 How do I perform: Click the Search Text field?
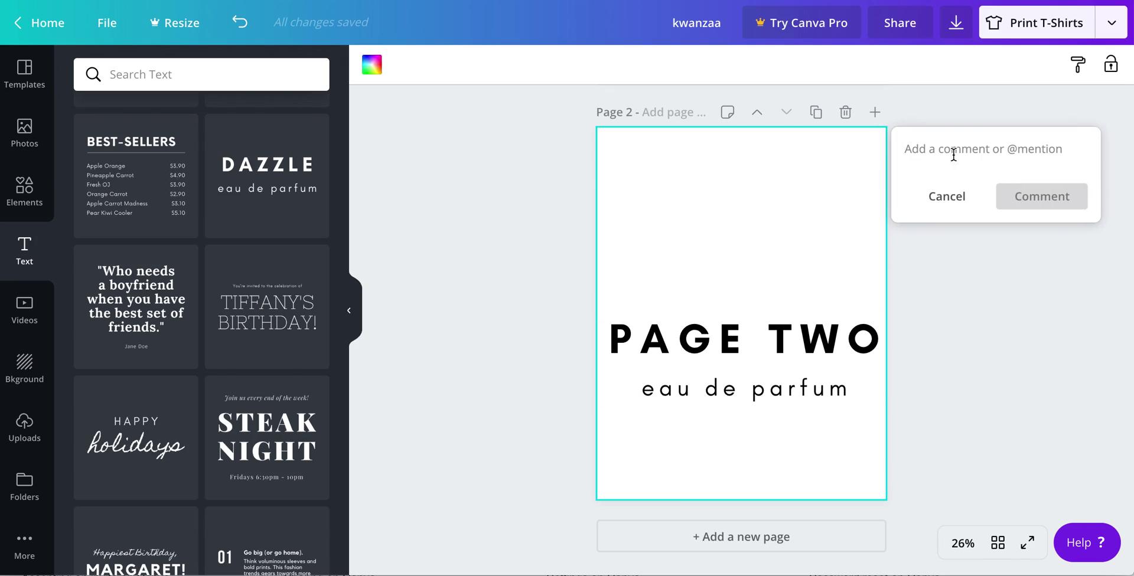click(x=201, y=74)
